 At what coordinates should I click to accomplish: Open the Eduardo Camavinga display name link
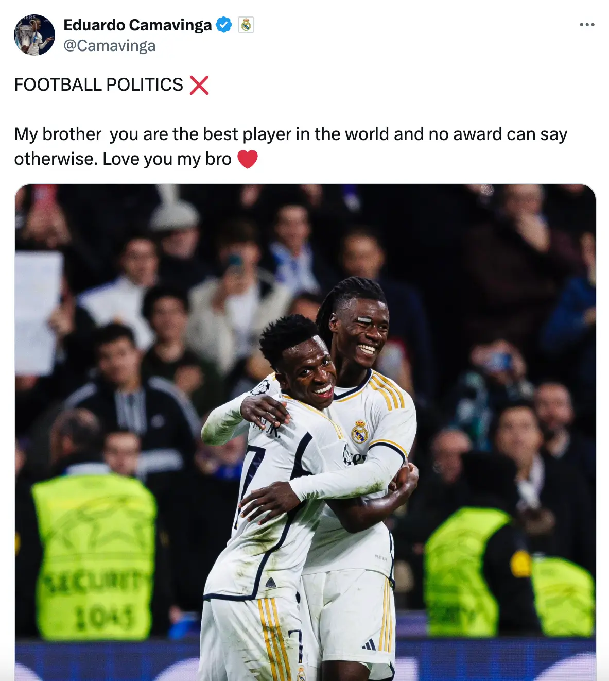[x=137, y=25]
